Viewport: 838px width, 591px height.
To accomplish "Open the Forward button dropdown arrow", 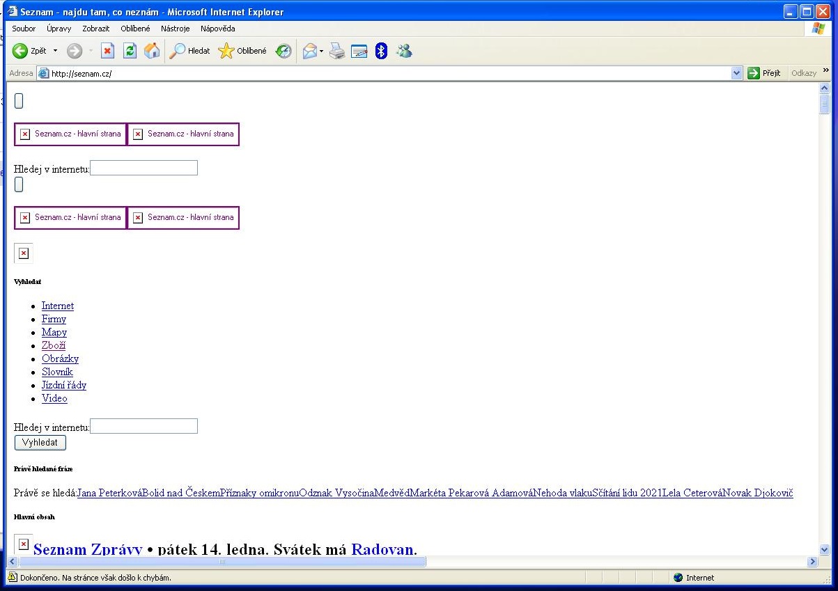I will click(x=91, y=51).
